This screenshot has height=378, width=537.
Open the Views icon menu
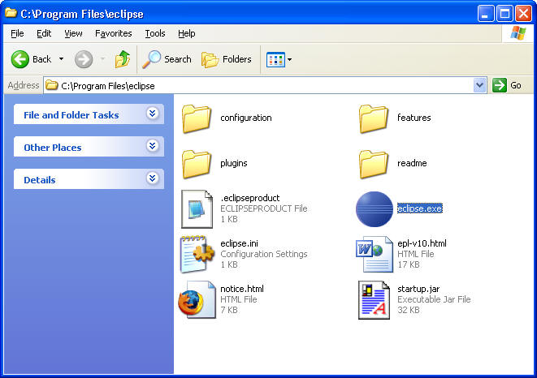275,59
